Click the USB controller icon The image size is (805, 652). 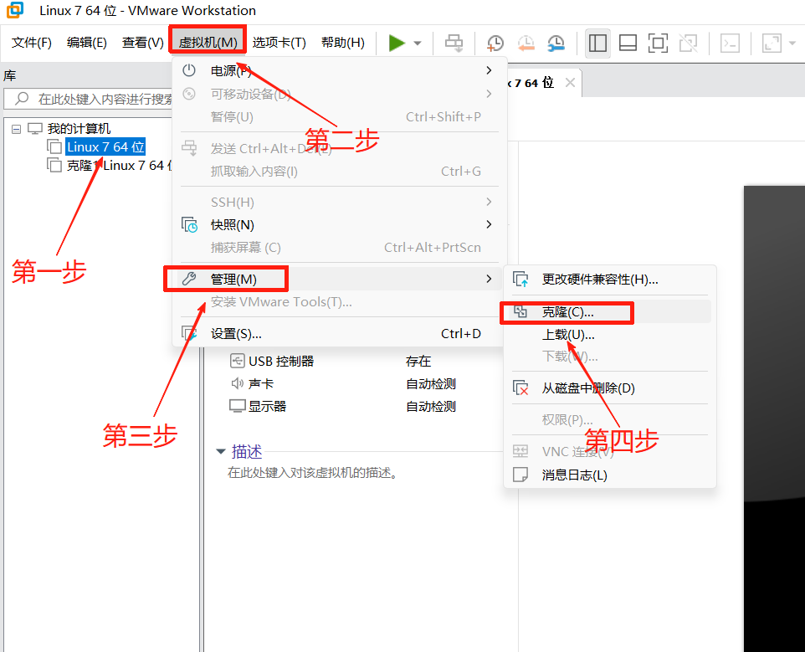[x=237, y=361]
